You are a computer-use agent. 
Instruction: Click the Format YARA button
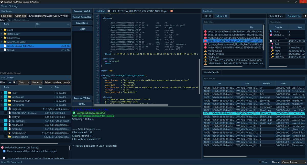pos(82,98)
